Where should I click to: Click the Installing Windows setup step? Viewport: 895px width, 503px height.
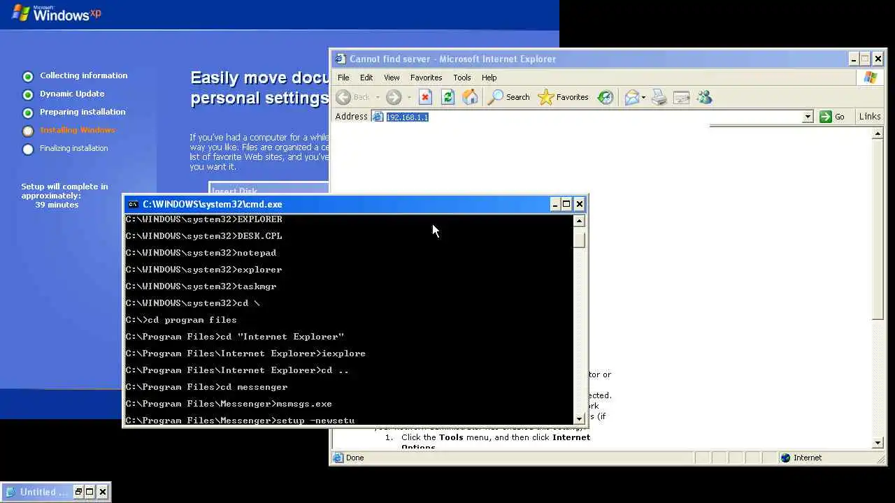click(77, 130)
